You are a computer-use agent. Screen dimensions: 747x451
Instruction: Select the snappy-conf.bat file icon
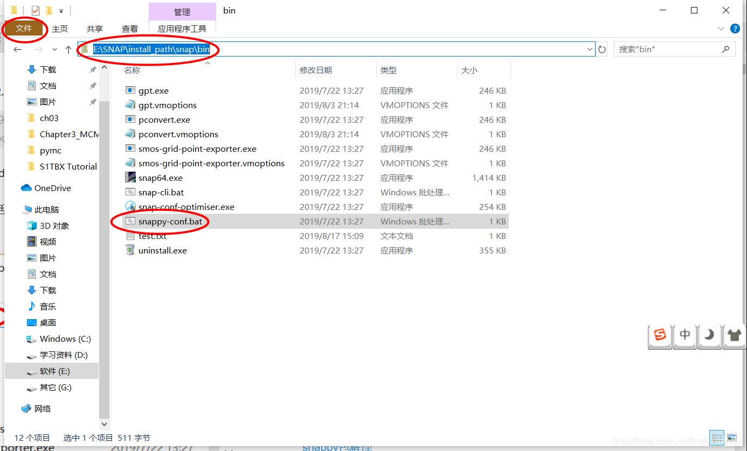click(x=130, y=221)
